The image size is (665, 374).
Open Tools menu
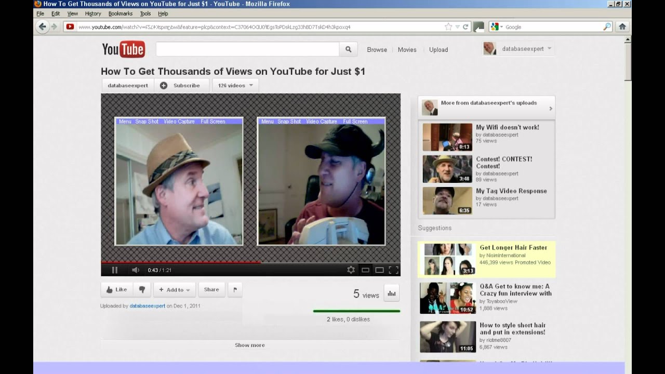pyautogui.click(x=145, y=14)
